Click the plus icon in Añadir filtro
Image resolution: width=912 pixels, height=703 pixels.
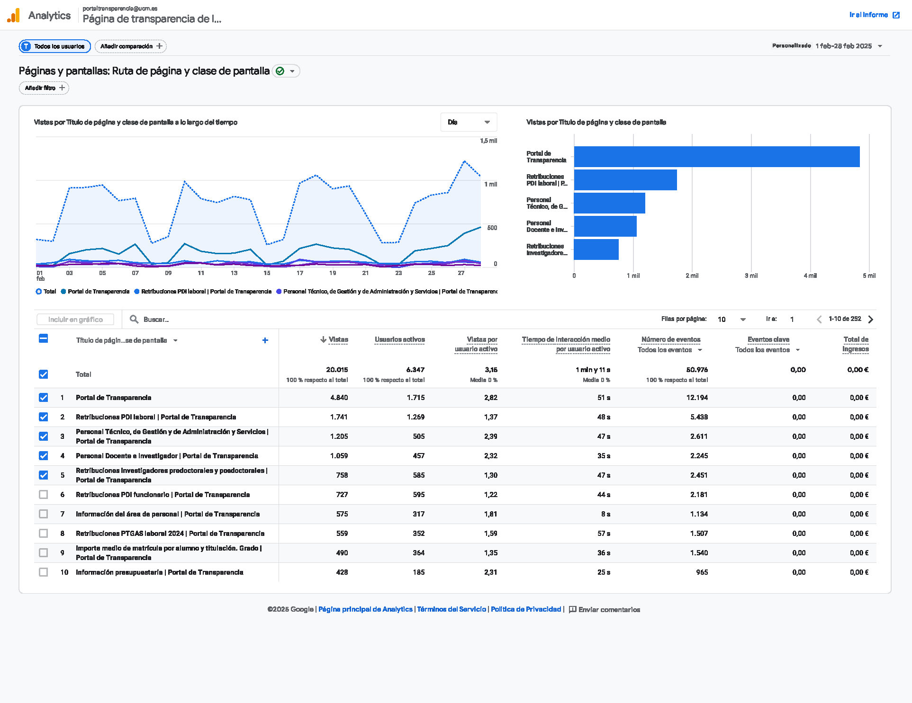62,88
